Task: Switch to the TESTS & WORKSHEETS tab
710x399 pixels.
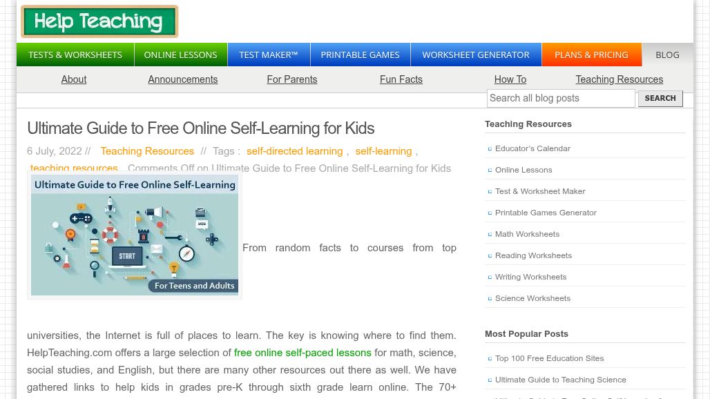Action: (x=75, y=55)
